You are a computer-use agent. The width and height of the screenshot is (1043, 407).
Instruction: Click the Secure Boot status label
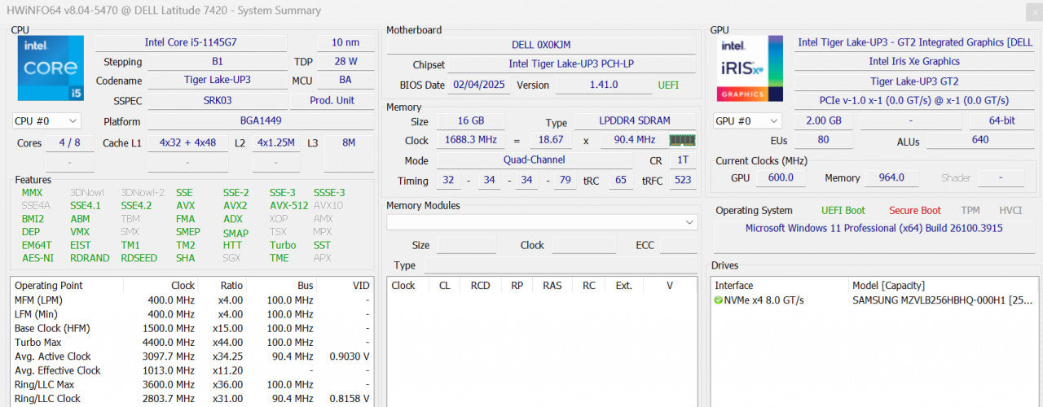point(914,210)
